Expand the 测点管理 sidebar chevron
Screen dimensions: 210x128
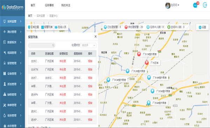point(21,32)
